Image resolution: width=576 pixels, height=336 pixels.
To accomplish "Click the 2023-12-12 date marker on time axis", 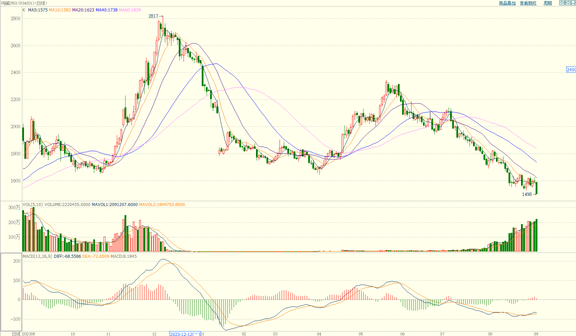I will tap(185, 333).
